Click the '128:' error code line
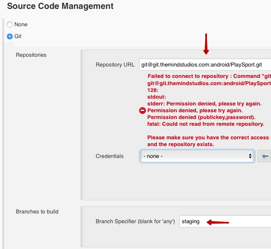This screenshot has height=249, width=271. point(153,90)
